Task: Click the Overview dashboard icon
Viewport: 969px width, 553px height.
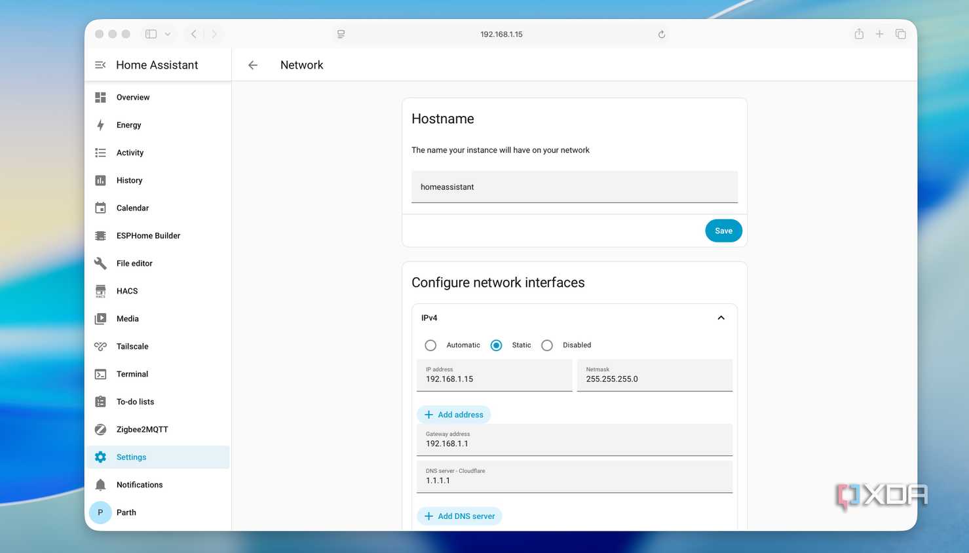Action: [100, 97]
